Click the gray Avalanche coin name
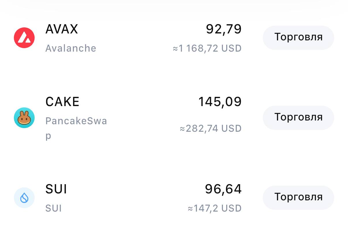Screen dimensions: 348x228 (x=71, y=48)
